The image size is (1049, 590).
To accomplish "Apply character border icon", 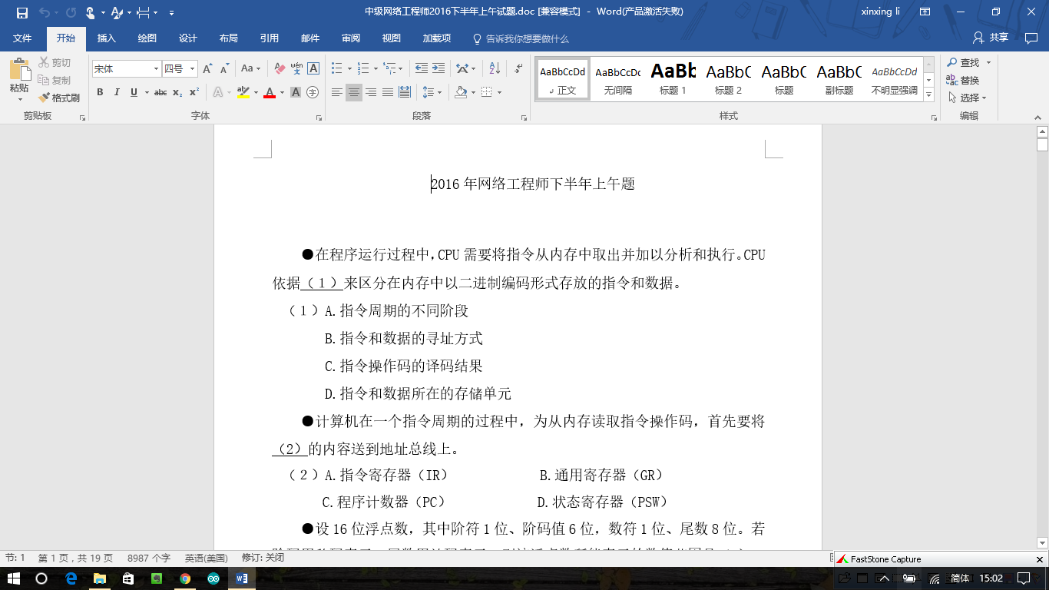I will point(313,69).
